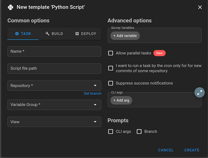
Task: Enable the Allow parallel tasks checkbox
Action: (x=111, y=53)
